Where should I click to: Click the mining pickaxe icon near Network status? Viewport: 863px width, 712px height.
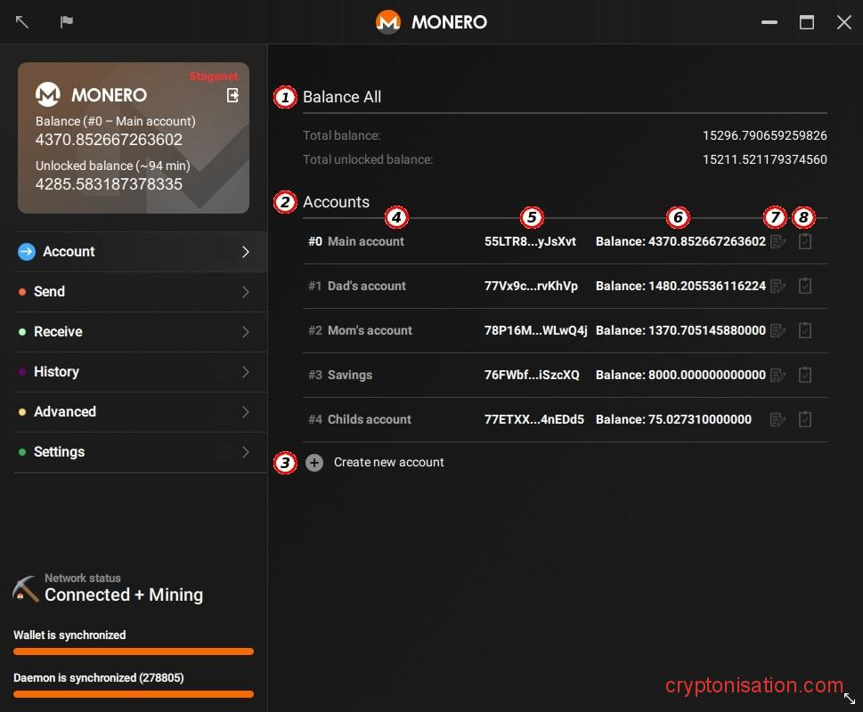(24, 588)
